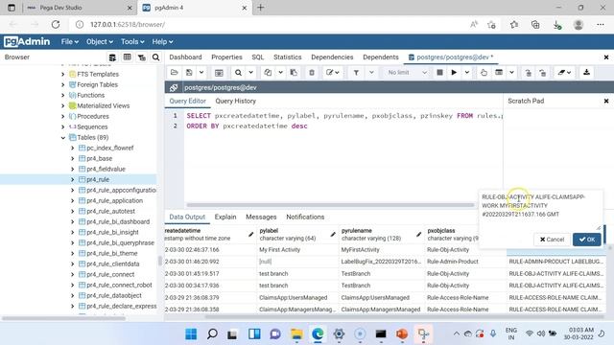
Task: Click the Explain Analyze icon
Action: coord(499,73)
